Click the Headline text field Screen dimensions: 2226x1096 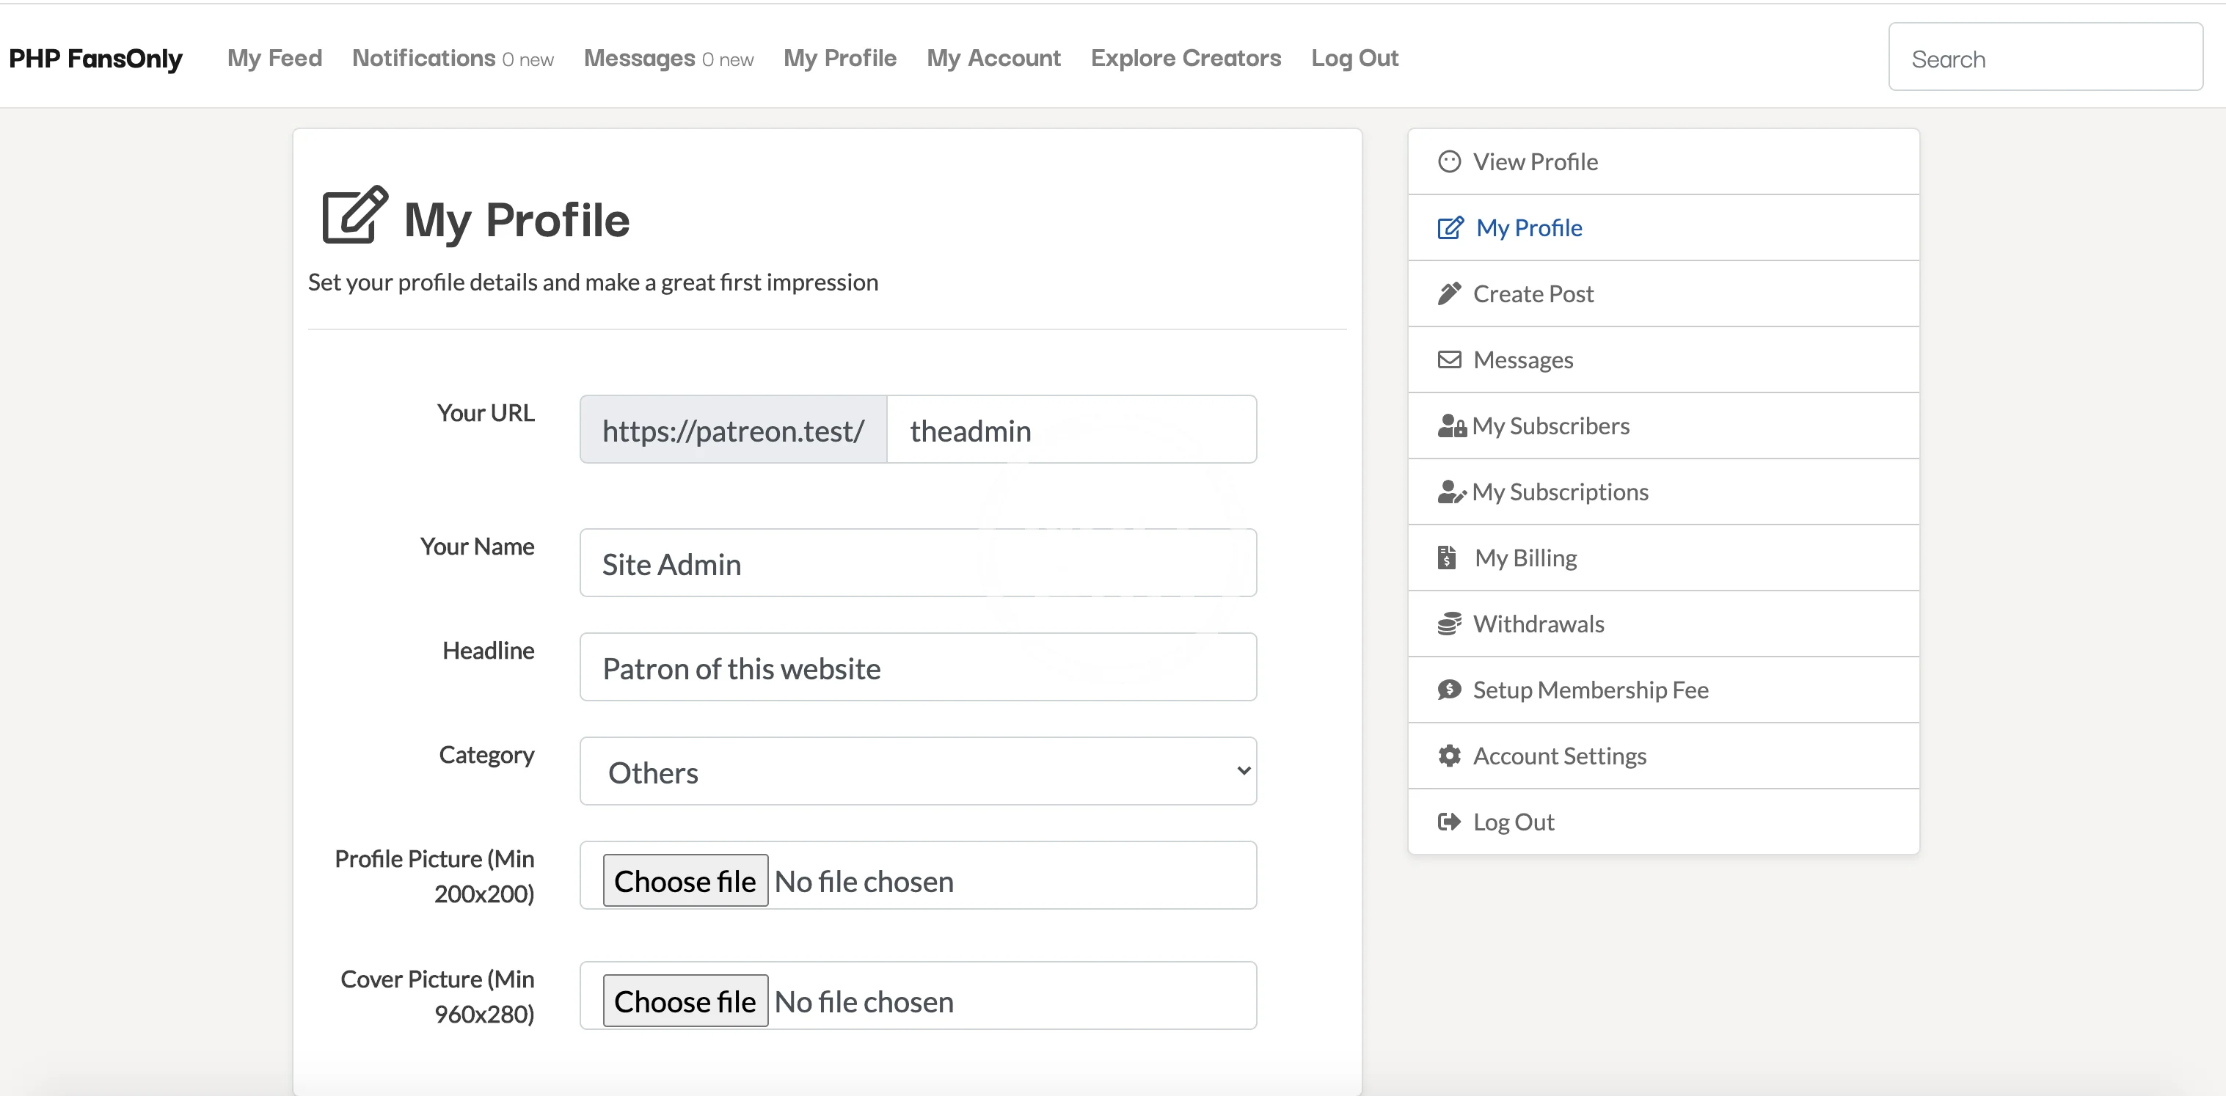tap(918, 668)
